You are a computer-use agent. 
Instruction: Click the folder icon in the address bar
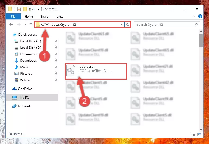pos(38,24)
